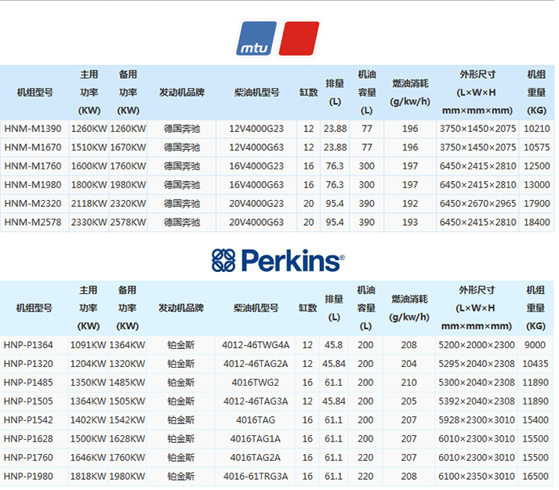
Task: Select cell HNP-P1628
Action: [x=28, y=438]
